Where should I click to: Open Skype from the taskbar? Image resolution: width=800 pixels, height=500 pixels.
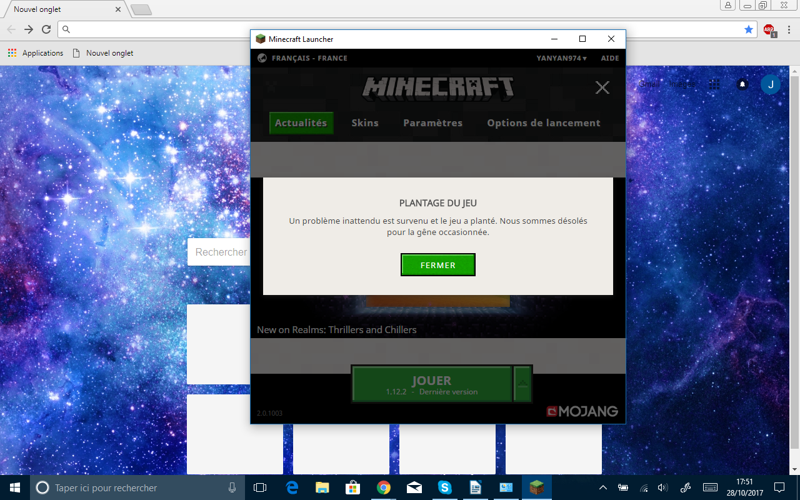coord(445,487)
